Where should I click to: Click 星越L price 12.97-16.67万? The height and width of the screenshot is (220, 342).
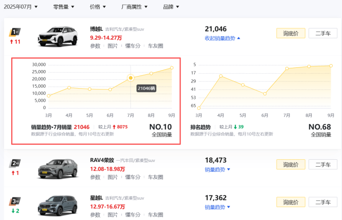[108, 207]
